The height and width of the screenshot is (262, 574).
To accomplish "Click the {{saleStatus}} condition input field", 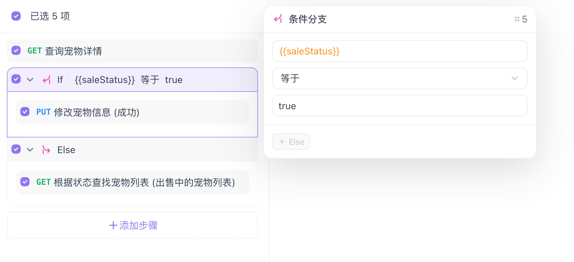I will point(400,51).
